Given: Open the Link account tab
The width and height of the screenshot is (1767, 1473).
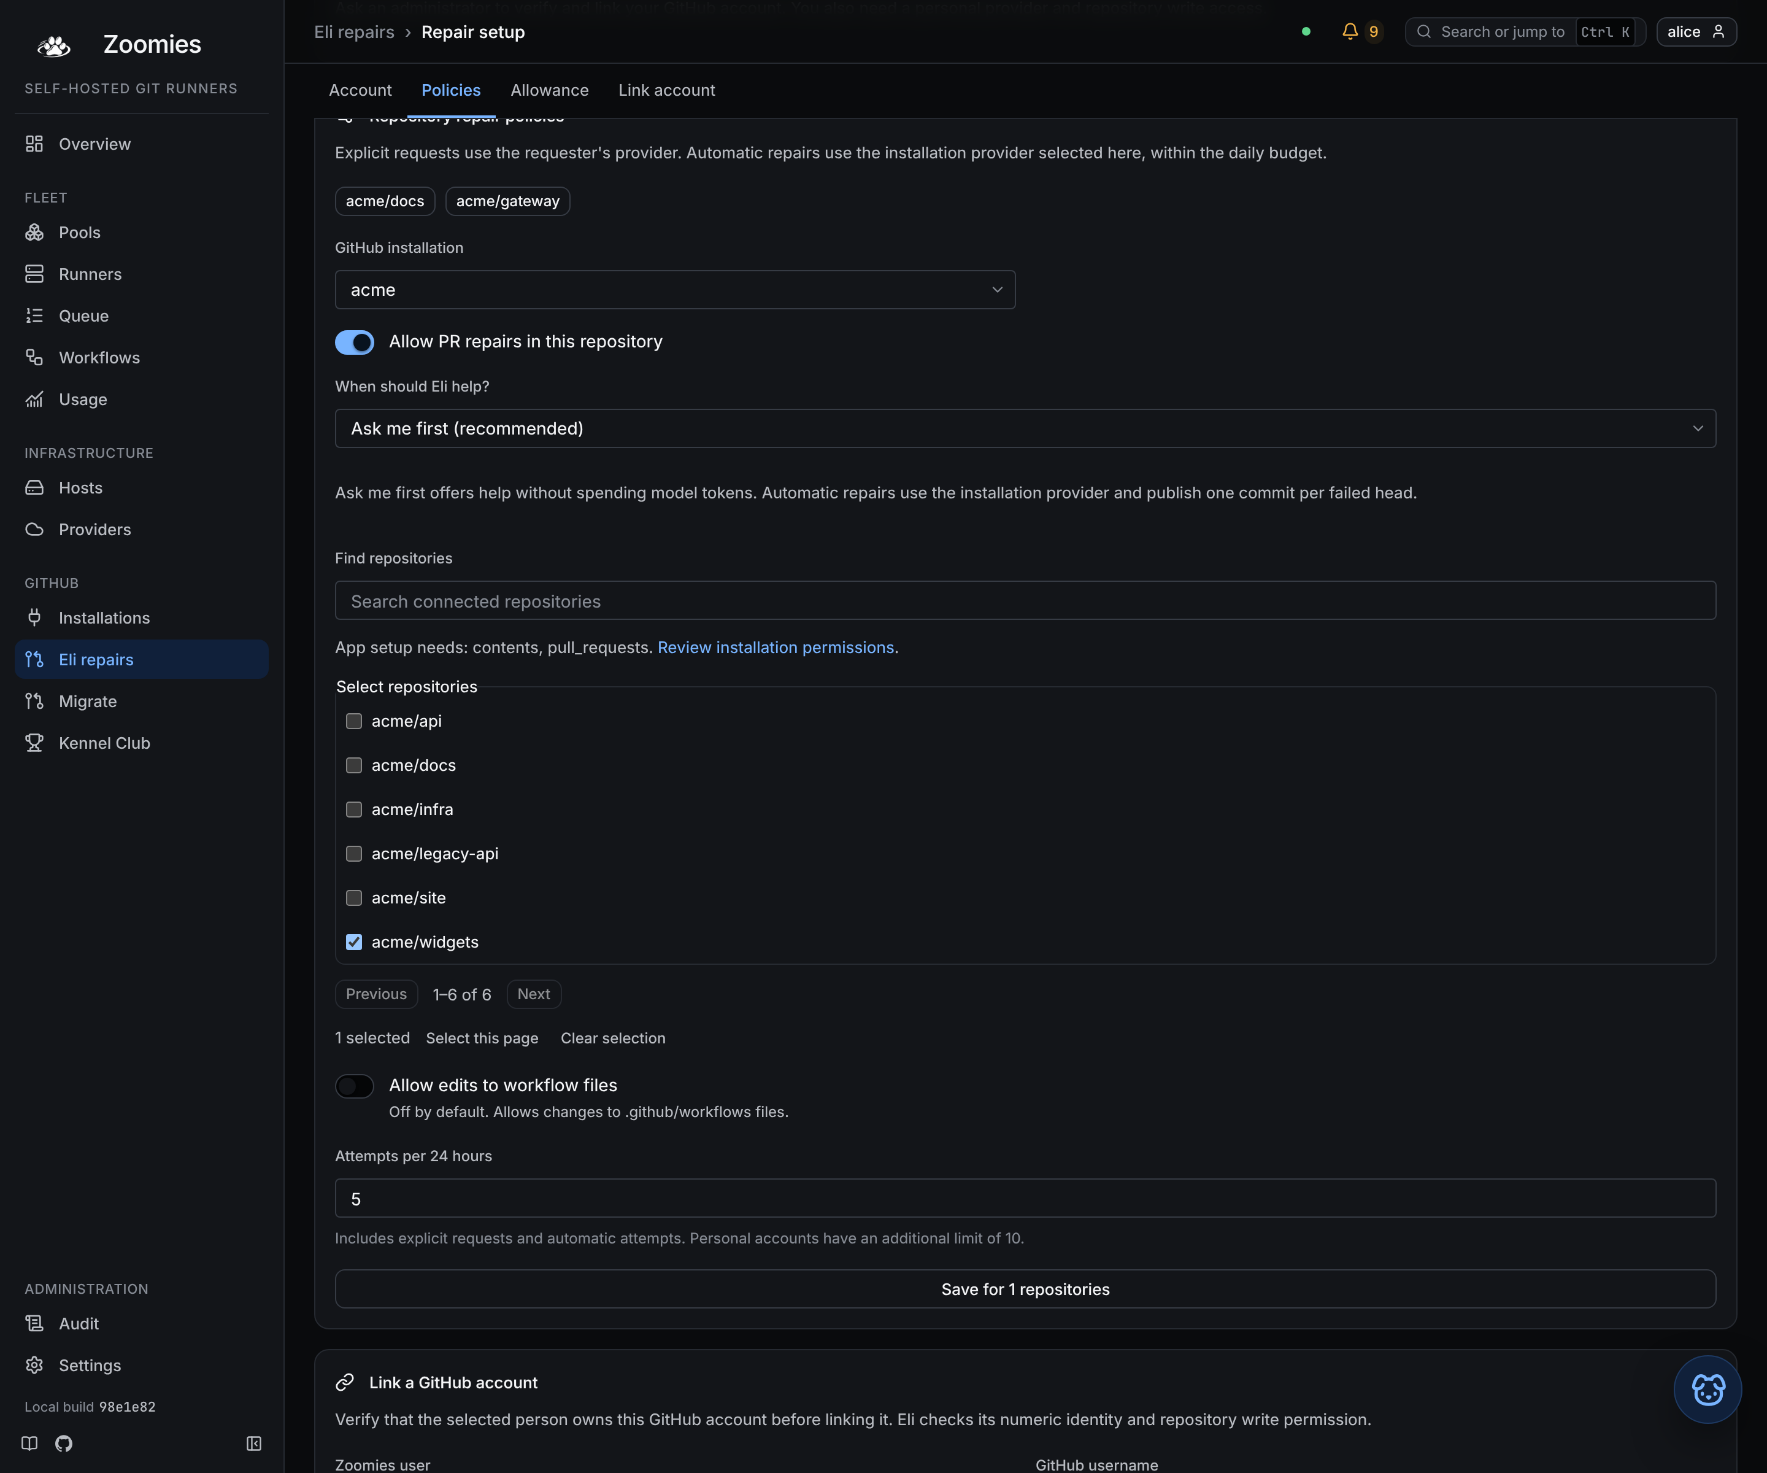Looking at the screenshot, I should (x=666, y=90).
